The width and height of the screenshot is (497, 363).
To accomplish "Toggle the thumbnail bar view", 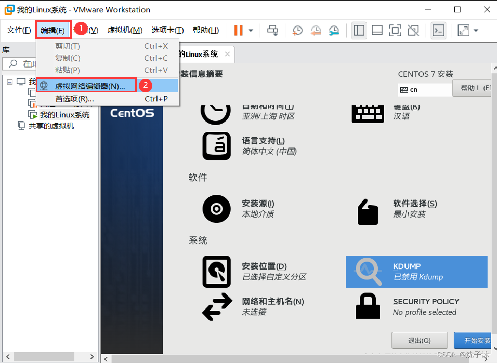I will click(377, 31).
